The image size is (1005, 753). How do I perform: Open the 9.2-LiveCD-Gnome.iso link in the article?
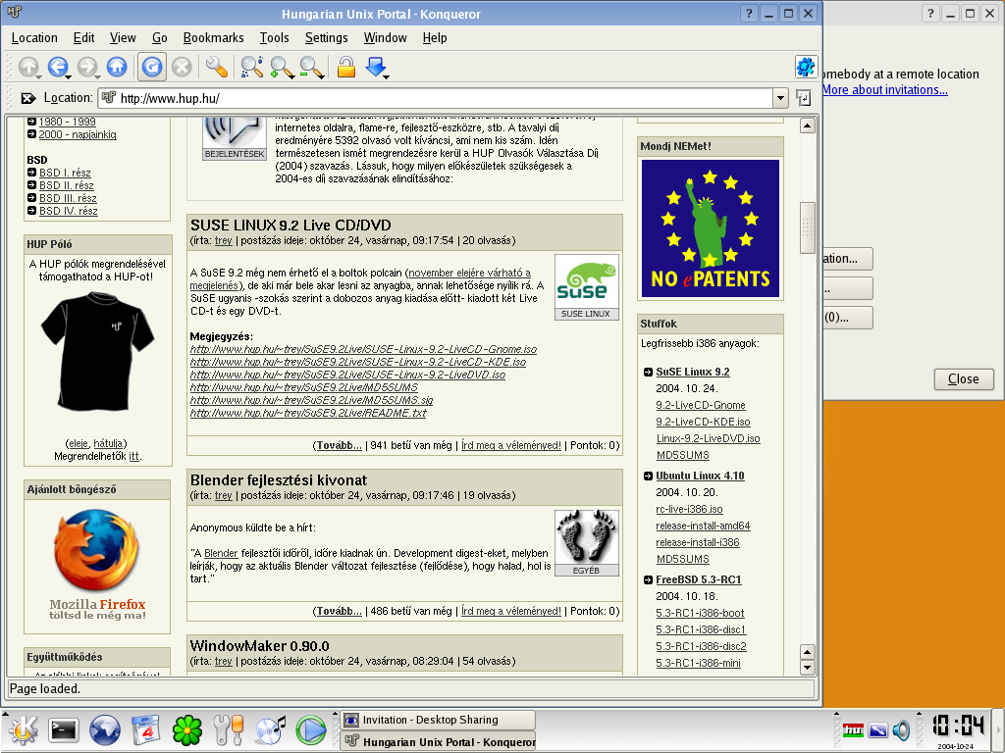point(363,349)
